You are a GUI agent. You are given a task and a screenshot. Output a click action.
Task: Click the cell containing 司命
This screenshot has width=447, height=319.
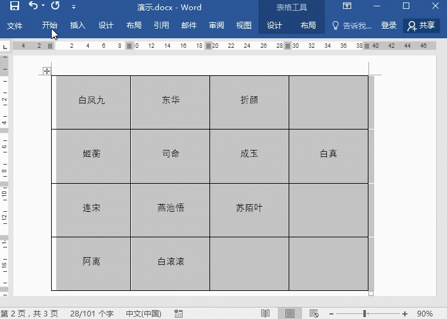tap(170, 156)
